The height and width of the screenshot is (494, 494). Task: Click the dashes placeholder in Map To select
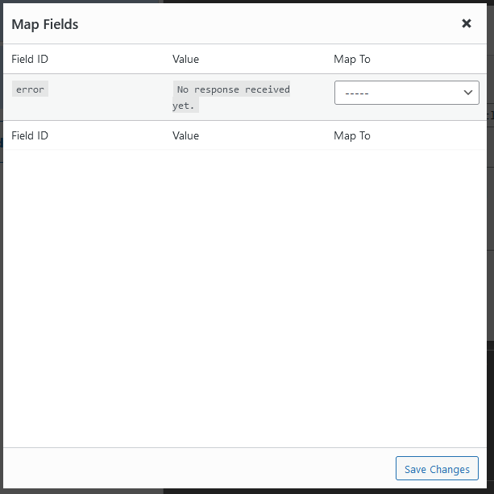pyautogui.click(x=357, y=93)
